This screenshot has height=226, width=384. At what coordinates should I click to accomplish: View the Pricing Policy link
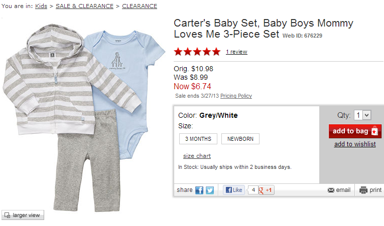coord(236,96)
